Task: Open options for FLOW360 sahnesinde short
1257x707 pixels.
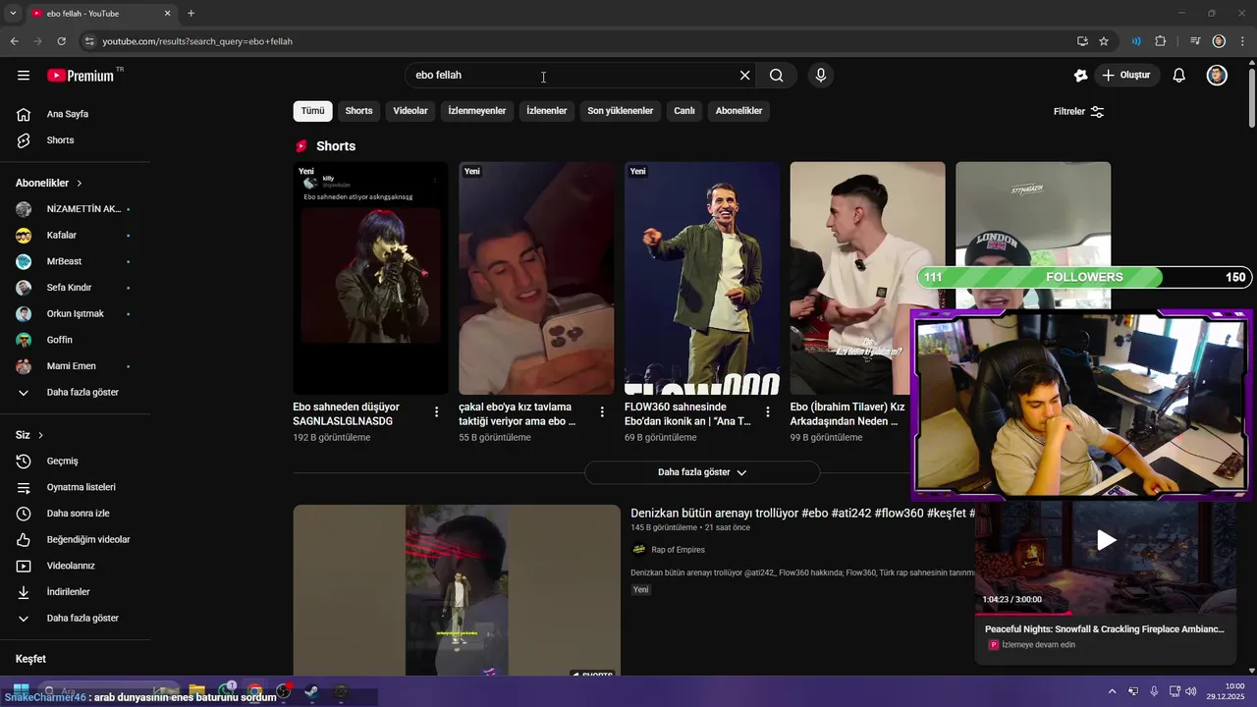Action: pyautogui.click(x=768, y=412)
